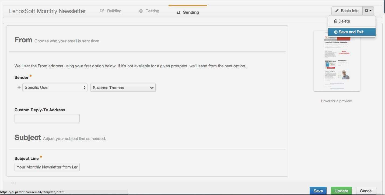Screen dimensions: 385x195
Task: Click the email template preview thumbnail
Action: 337,61
